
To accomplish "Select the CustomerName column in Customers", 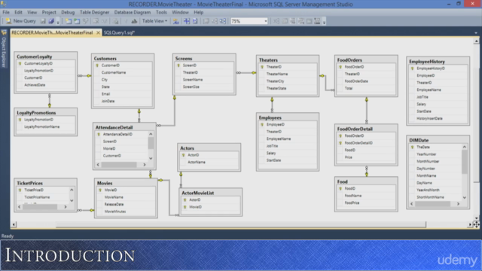I will pyautogui.click(x=123, y=72).
